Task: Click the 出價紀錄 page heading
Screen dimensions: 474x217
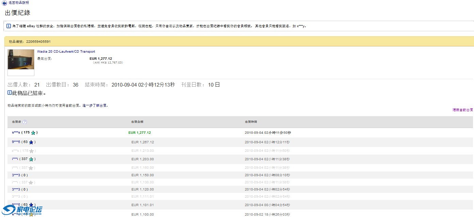Action: [x=18, y=13]
